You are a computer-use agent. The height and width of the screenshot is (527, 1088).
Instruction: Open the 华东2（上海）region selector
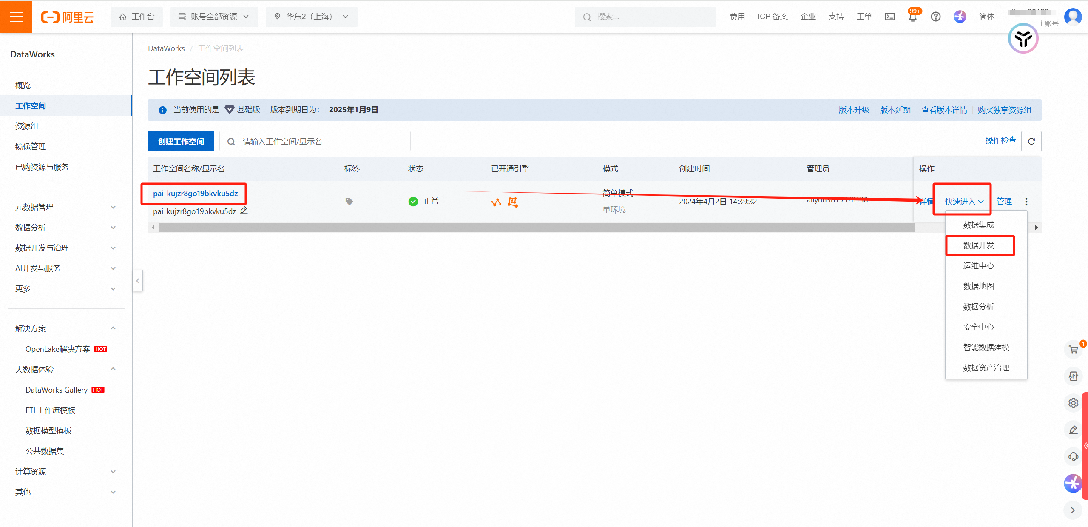click(311, 17)
